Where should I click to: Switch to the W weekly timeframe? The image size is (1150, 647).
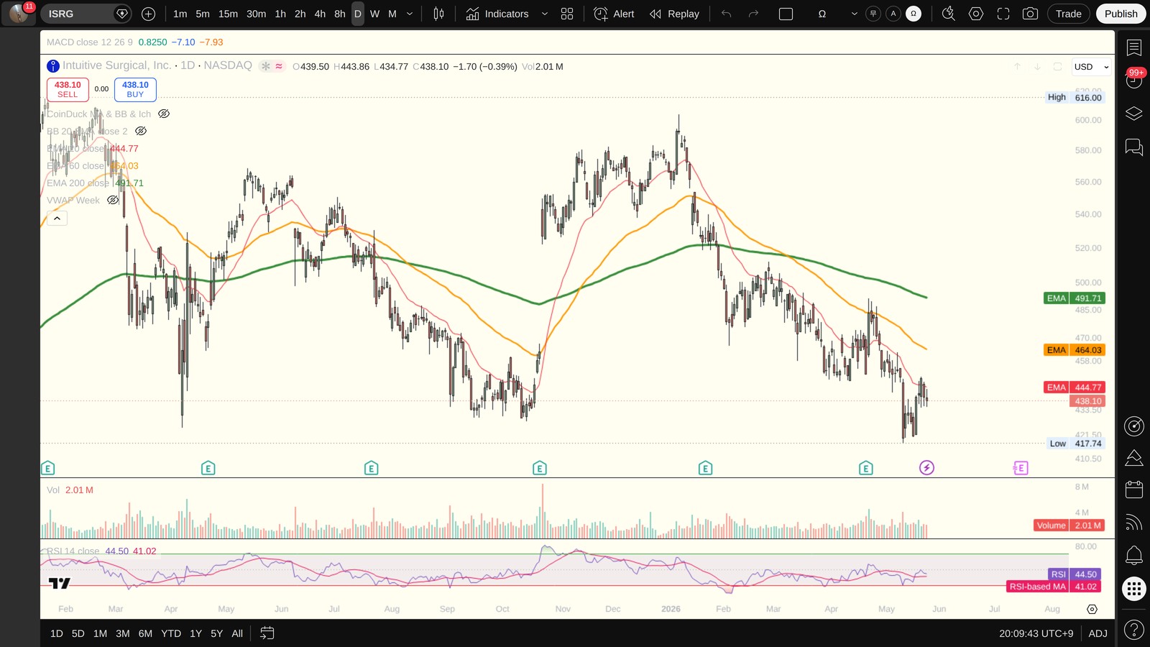click(x=374, y=14)
